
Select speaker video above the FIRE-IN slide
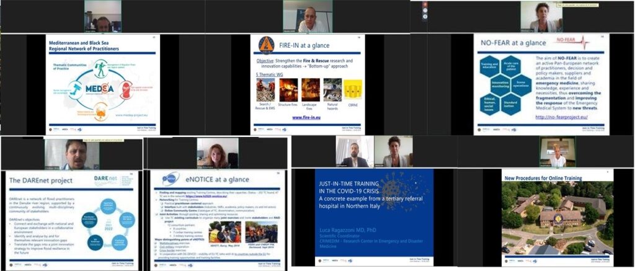308,17
